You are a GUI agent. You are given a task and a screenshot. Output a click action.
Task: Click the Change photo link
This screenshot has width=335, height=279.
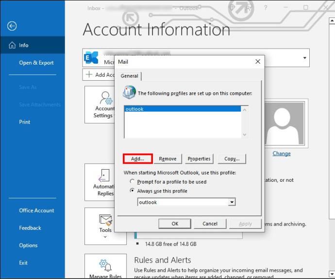(282, 154)
